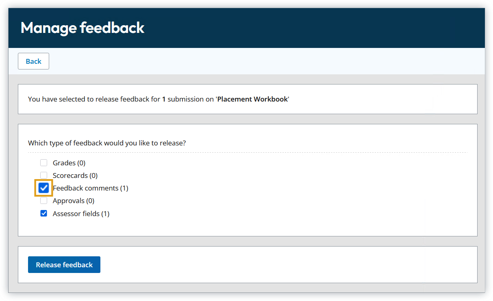The image size is (493, 301).
Task: Click the Grades (0) label text
Action: pos(69,163)
